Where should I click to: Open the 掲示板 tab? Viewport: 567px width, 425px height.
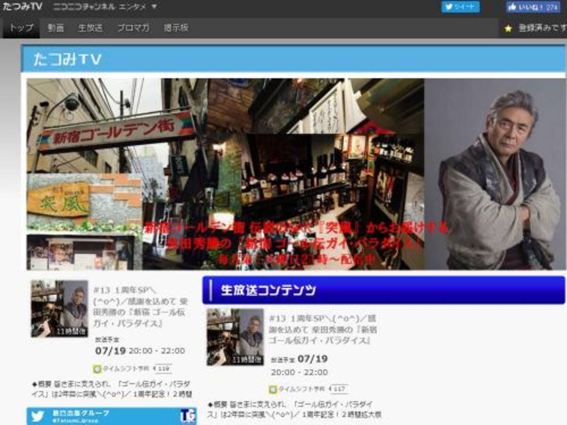[176, 28]
